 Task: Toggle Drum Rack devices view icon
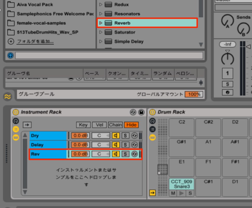152,138
